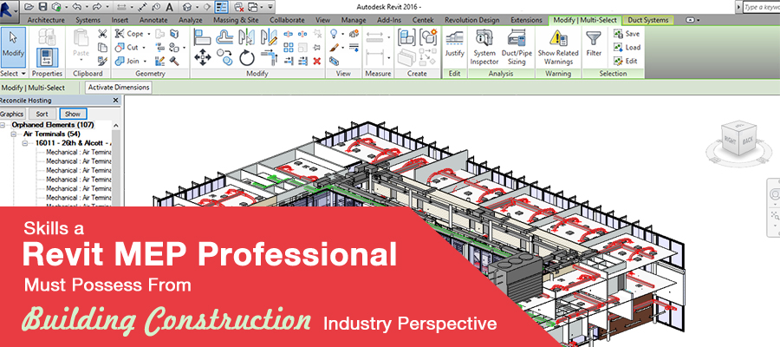Image resolution: width=780 pixels, height=347 pixels.
Task: Click the keyword search field
Action: [x=762, y=7]
